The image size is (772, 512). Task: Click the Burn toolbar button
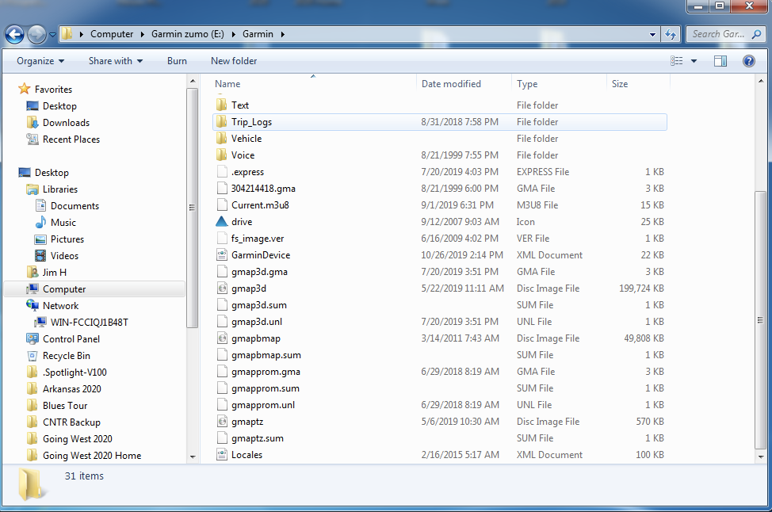coord(177,61)
